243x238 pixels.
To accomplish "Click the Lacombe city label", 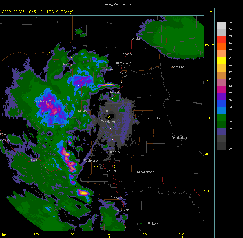I will pos(127,54).
